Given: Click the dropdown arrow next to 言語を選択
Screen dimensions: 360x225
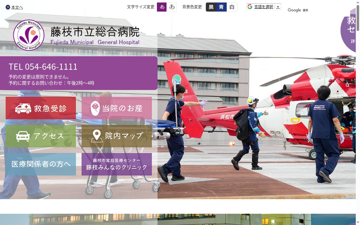Looking at the screenshot, I should point(278,7).
